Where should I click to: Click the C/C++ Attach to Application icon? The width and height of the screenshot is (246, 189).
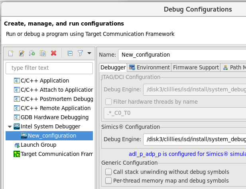pos(17,90)
